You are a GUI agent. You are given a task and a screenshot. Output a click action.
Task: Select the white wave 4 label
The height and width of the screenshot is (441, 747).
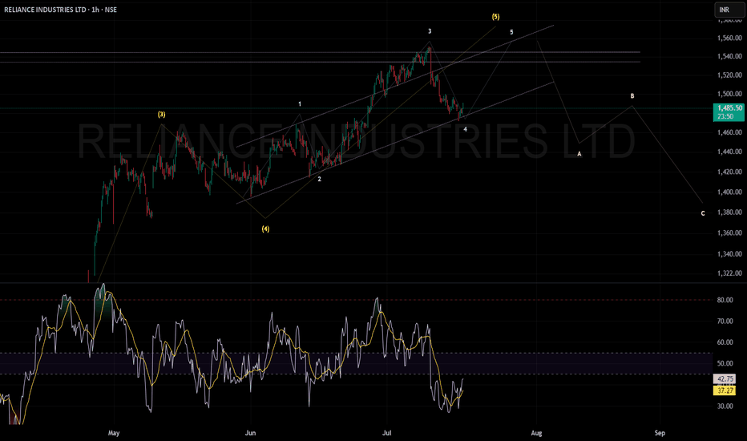[465, 129]
